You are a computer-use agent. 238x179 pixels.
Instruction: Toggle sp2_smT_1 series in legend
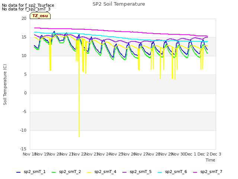[x=31, y=172]
